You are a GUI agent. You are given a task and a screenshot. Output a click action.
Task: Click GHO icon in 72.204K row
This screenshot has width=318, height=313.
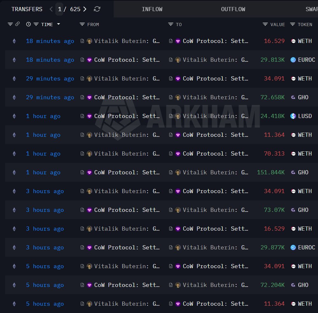tap(293, 285)
